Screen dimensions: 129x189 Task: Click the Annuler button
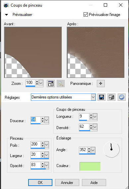67,182
